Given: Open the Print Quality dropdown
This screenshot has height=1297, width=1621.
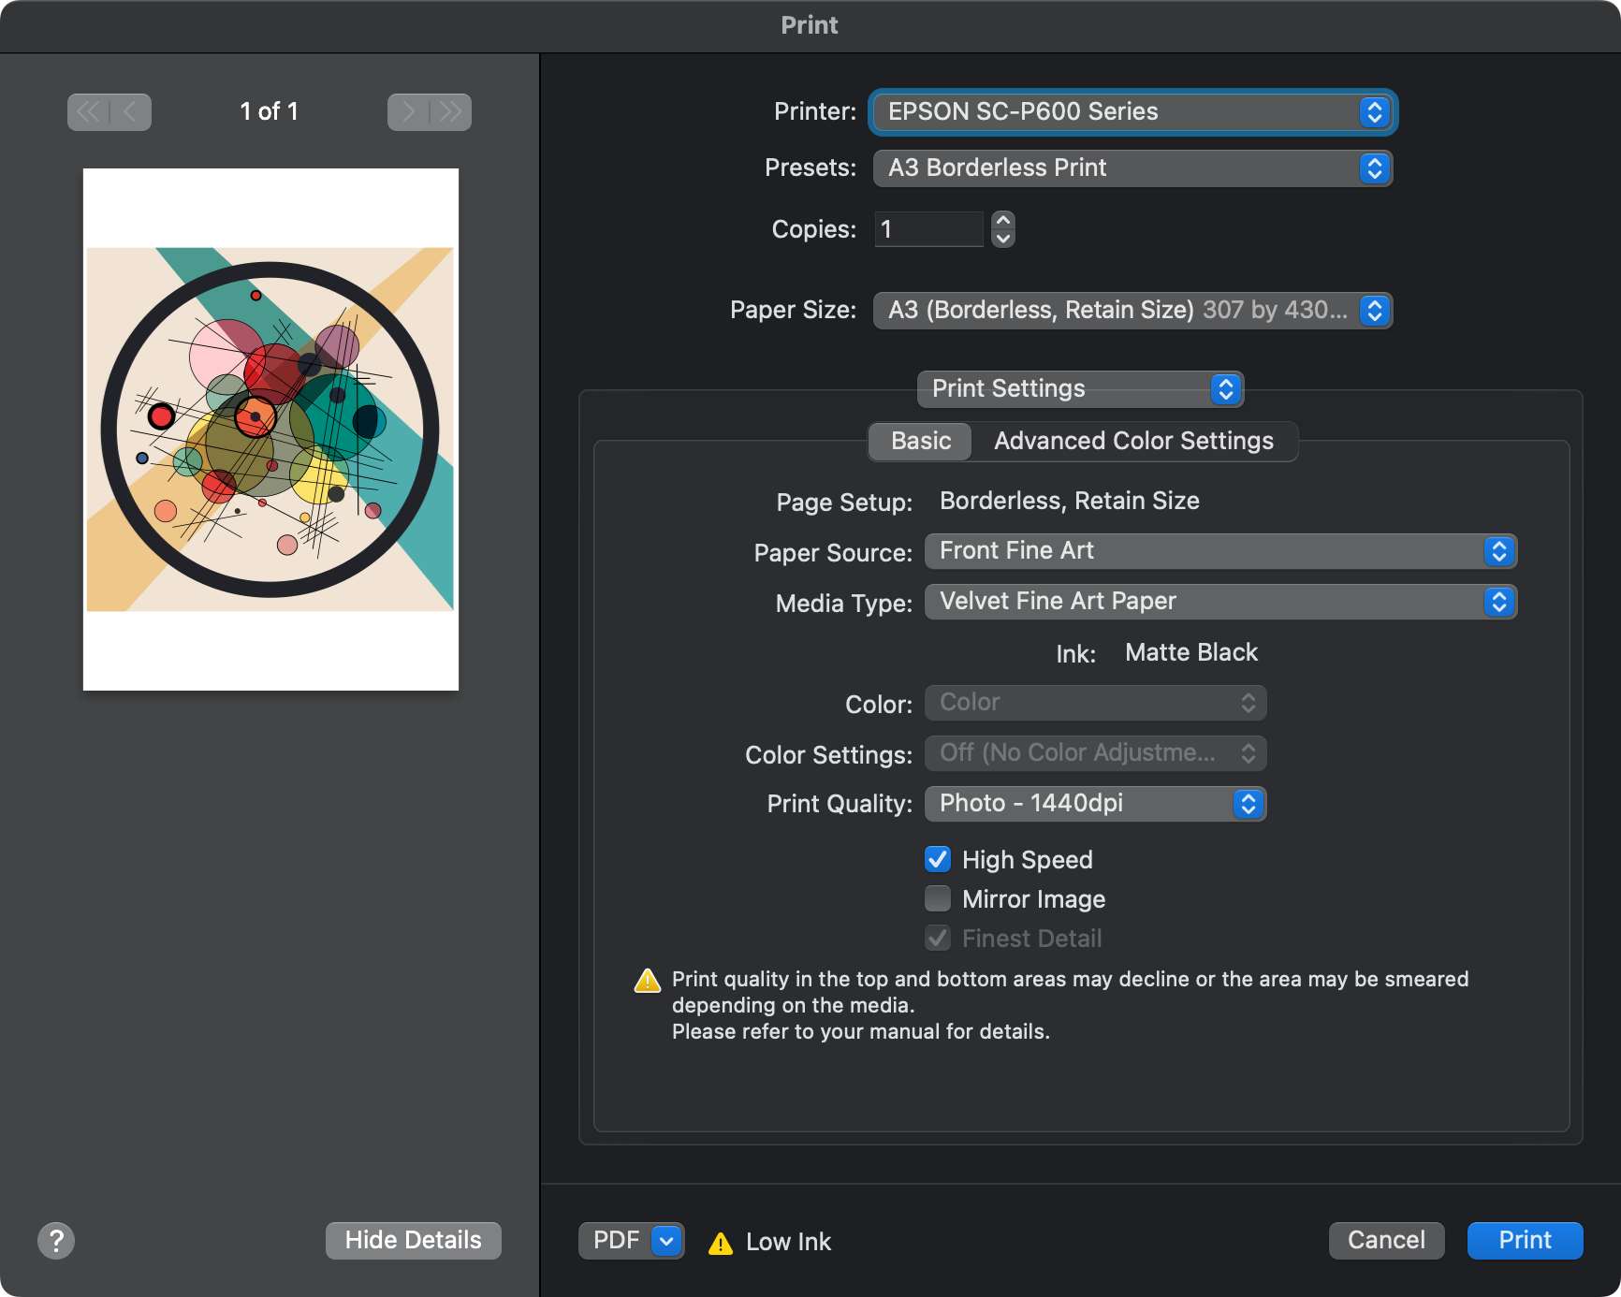Looking at the screenshot, I should point(1095,804).
